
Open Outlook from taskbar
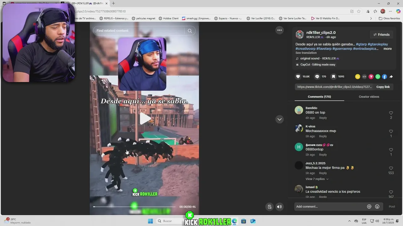pyautogui.click(x=253, y=221)
